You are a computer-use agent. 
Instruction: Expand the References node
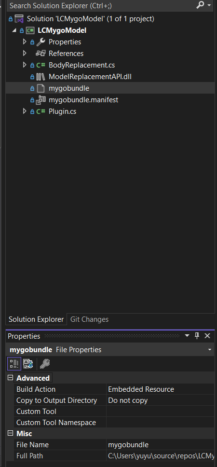click(x=25, y=54)
